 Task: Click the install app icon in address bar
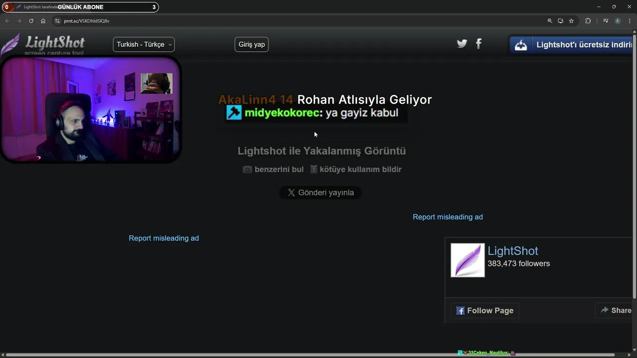click(560, 21)
